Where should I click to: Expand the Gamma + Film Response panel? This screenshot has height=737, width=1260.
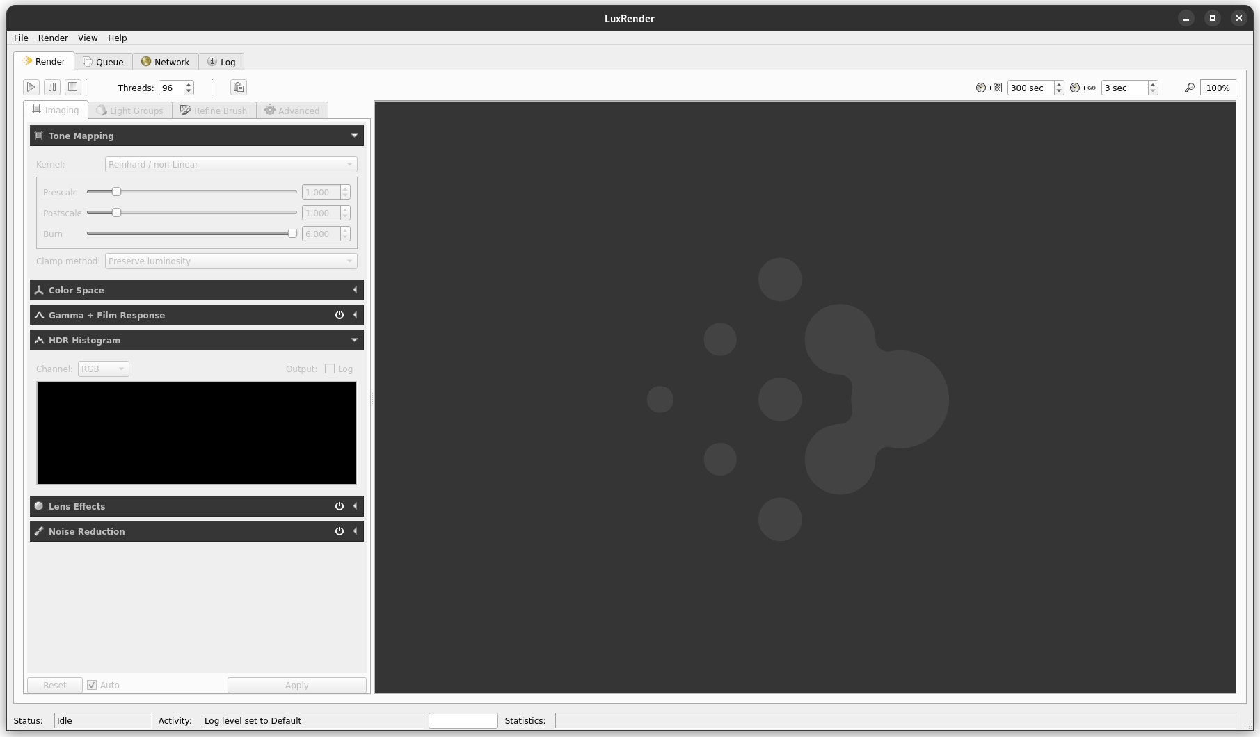(x=355, y=315)
